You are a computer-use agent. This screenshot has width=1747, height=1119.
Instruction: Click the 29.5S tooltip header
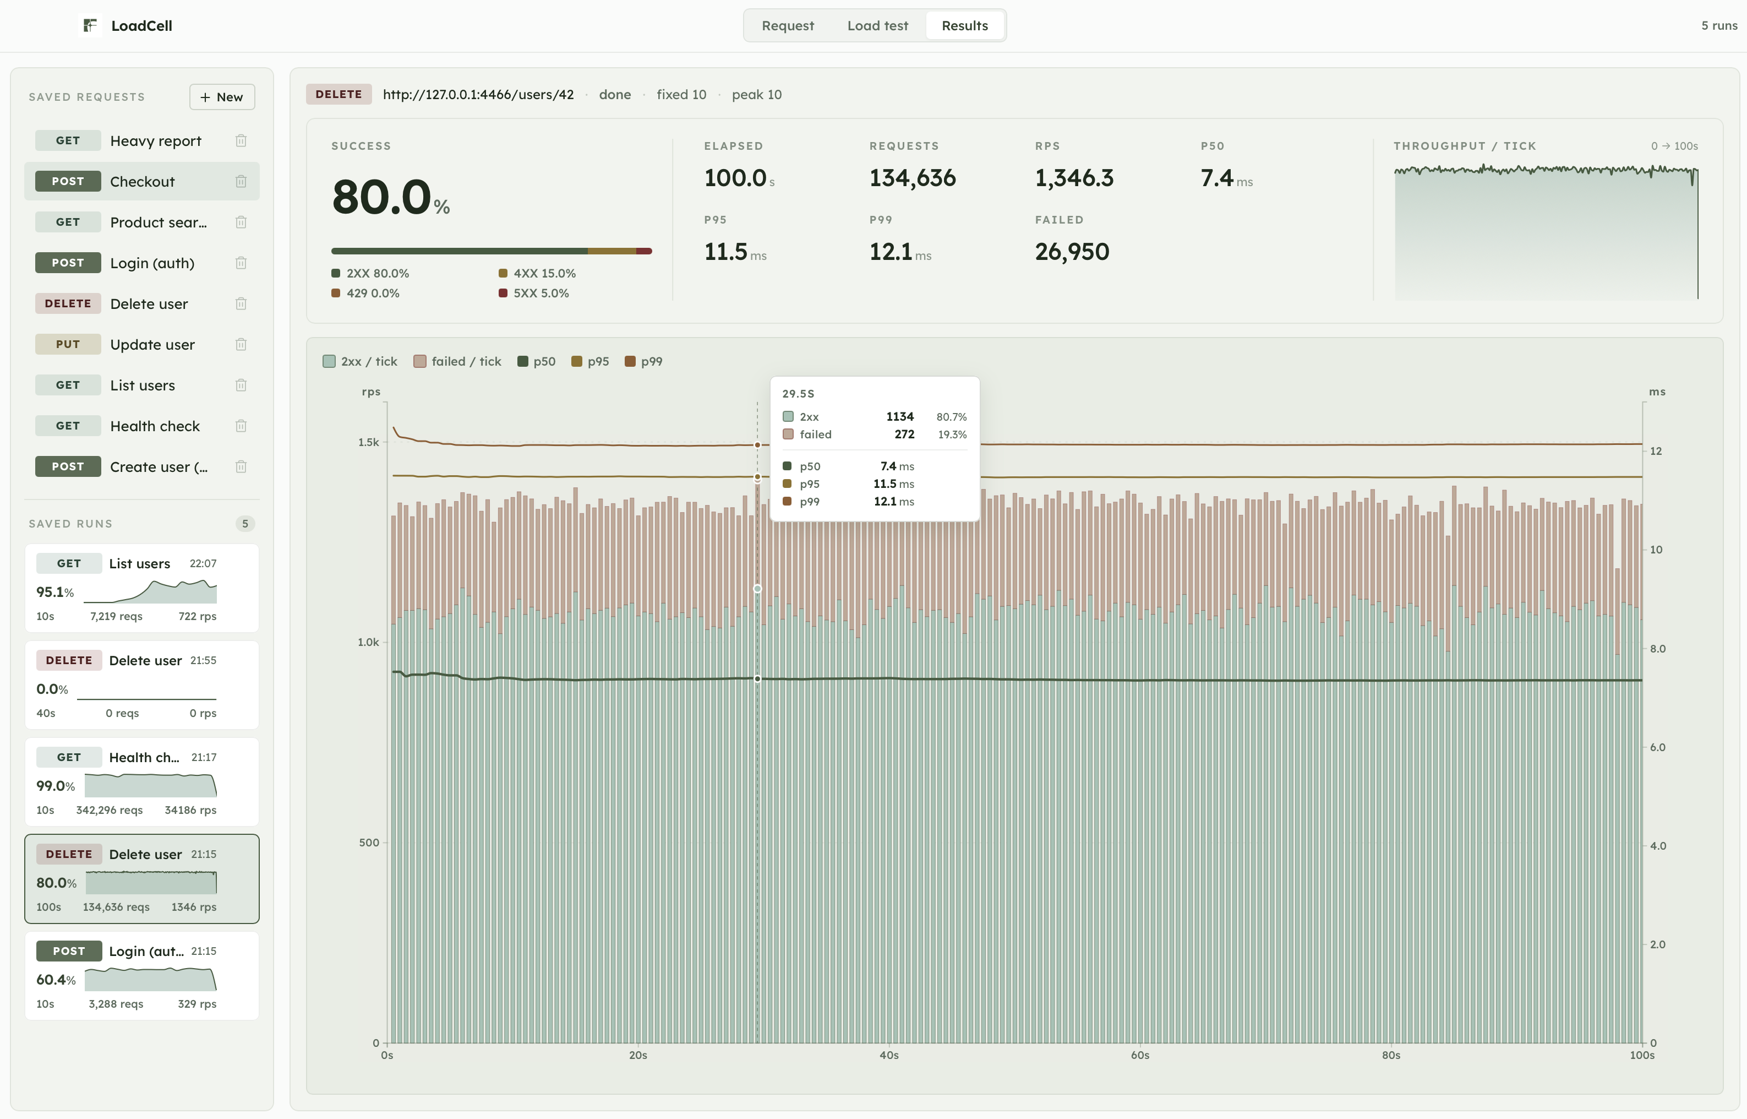(798, 394)
